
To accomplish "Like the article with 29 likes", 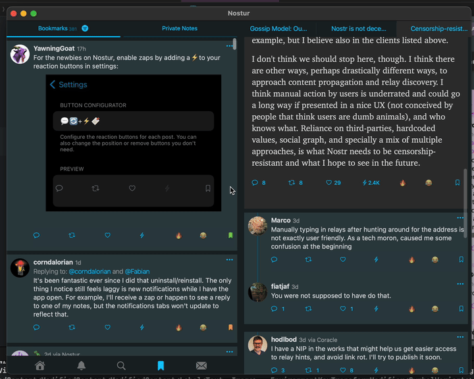I will click(330, 182).
